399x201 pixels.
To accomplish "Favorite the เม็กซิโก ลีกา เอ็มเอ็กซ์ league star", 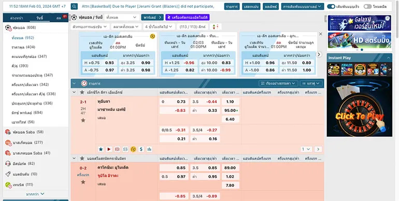I will pyautogui.click(x=82, y=92).
